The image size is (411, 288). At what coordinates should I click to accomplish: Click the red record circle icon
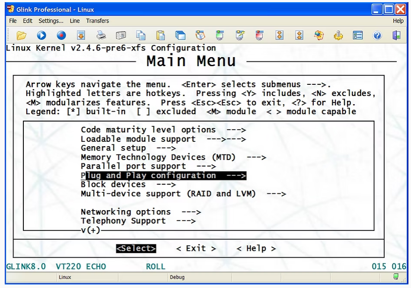[x=61, y=35]
